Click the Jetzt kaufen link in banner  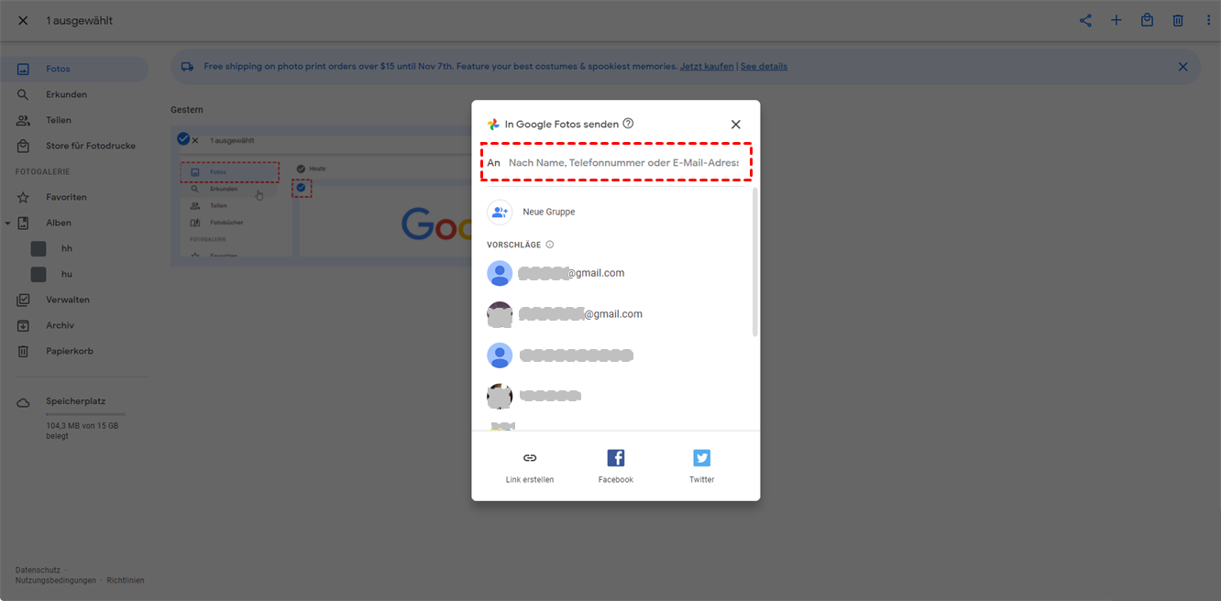(x=707, y=67)
